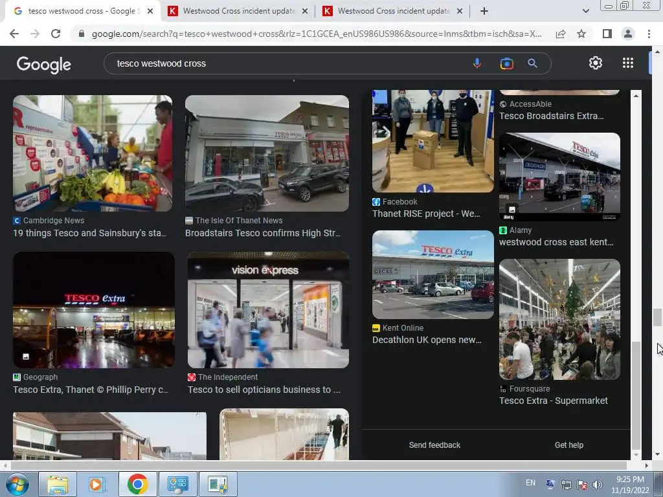Screen dimensions: 663x497
Task: Open the Windows Start menu
Action: pyautogui.click(x=17, y=484)
